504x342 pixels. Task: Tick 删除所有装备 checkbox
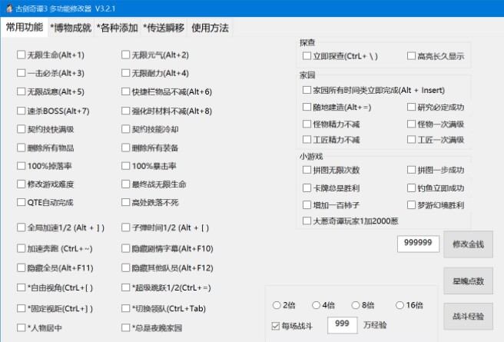[x=126, y=148]
